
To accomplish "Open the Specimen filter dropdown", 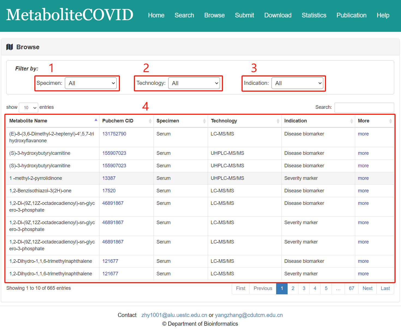I will (91, 83).
